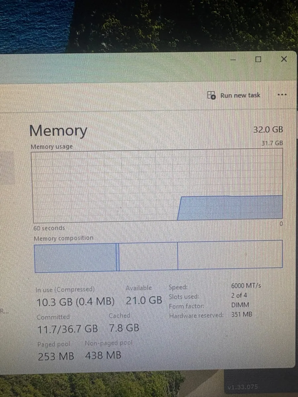Viewport: 298px width, 397px height.
Task: Click the Non-paged pool value 438 MB
Action: 103,356
